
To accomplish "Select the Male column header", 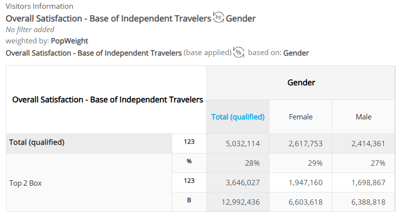I will [x=363, y=117].
